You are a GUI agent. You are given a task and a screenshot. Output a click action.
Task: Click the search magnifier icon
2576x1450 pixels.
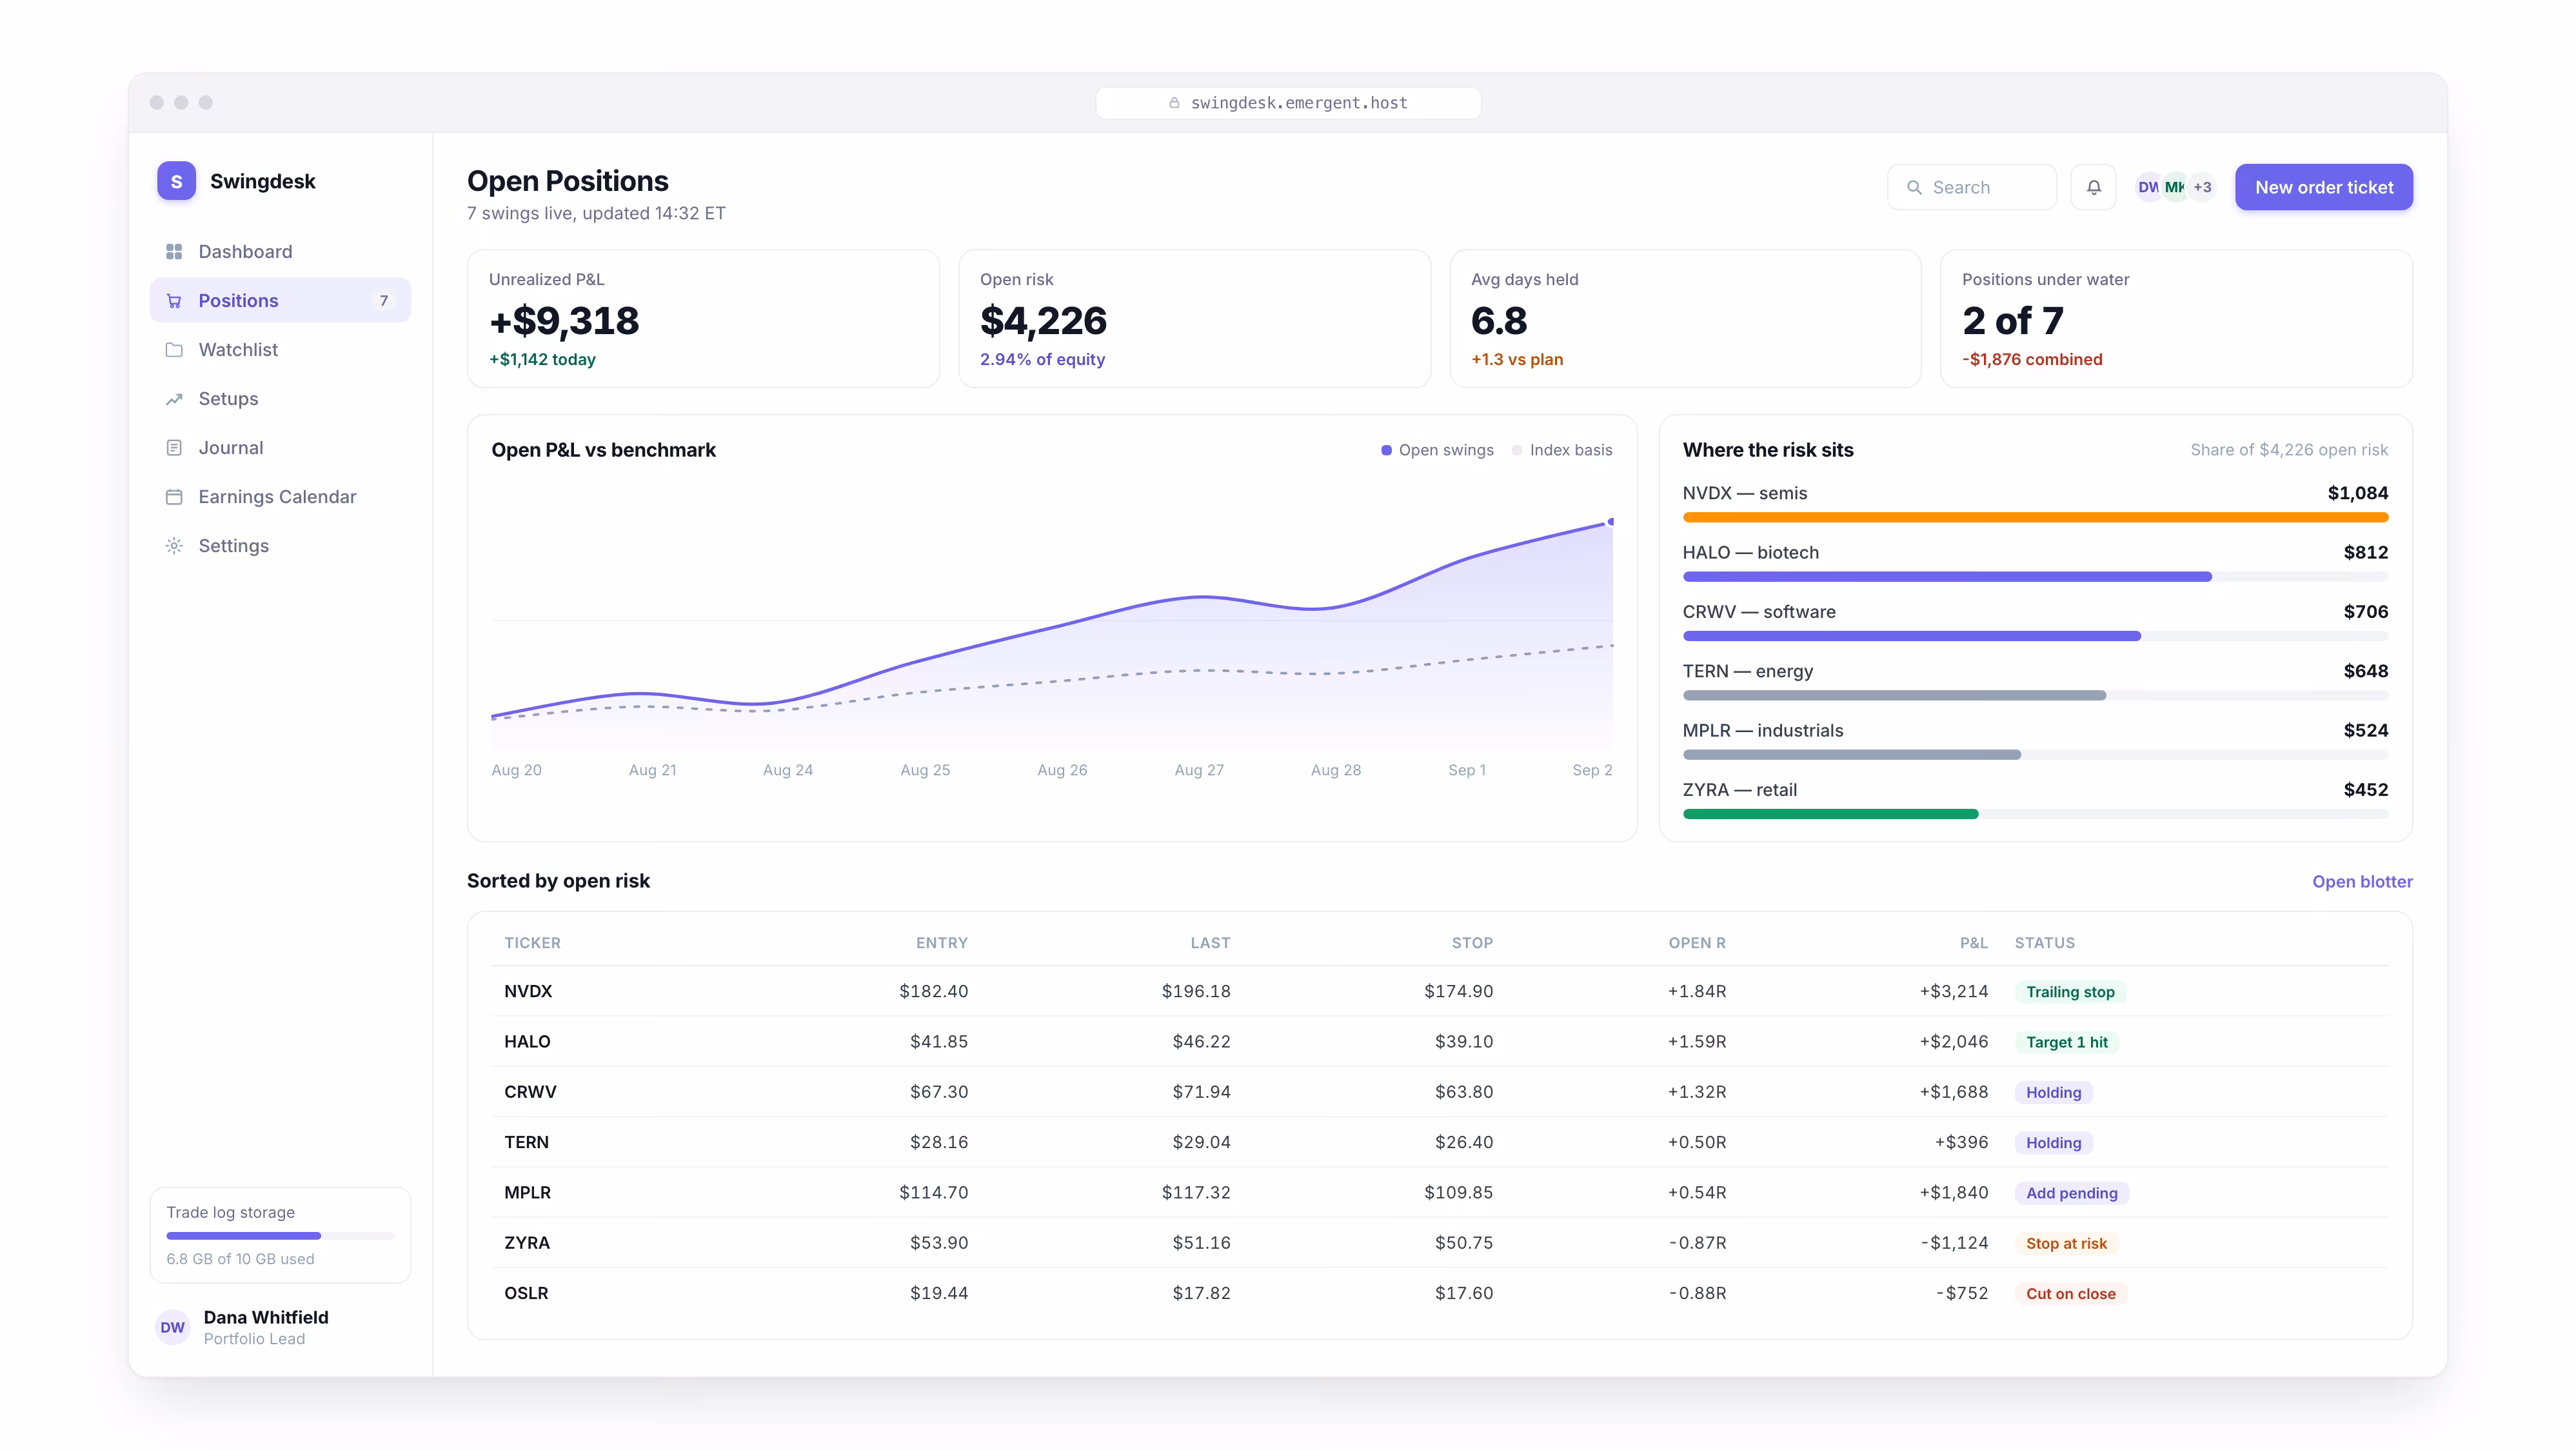coord(1914,187)
